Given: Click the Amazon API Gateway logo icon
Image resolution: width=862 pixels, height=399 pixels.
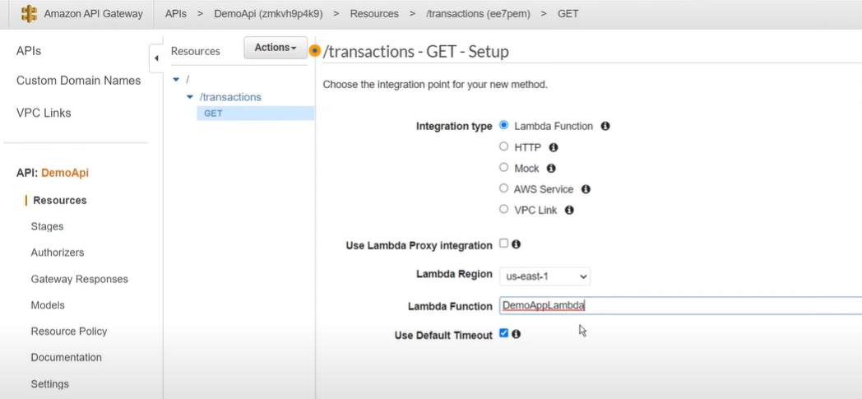Looking at the screenshot, I should [29, 14].
